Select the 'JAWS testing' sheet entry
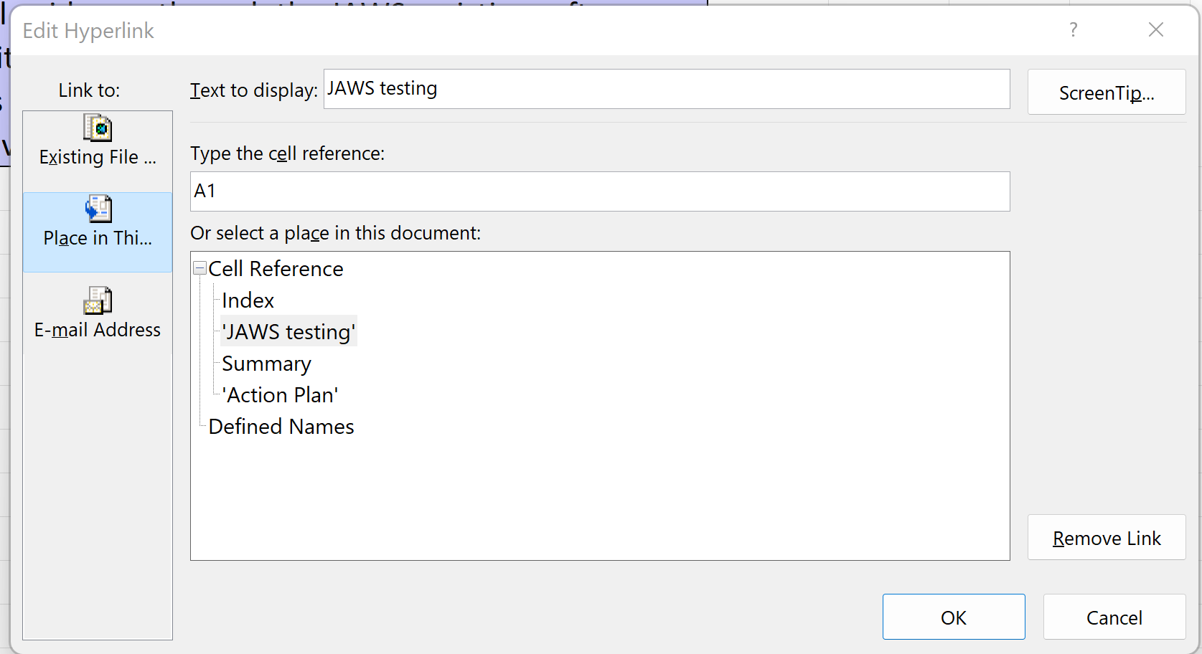 (288, 332)
